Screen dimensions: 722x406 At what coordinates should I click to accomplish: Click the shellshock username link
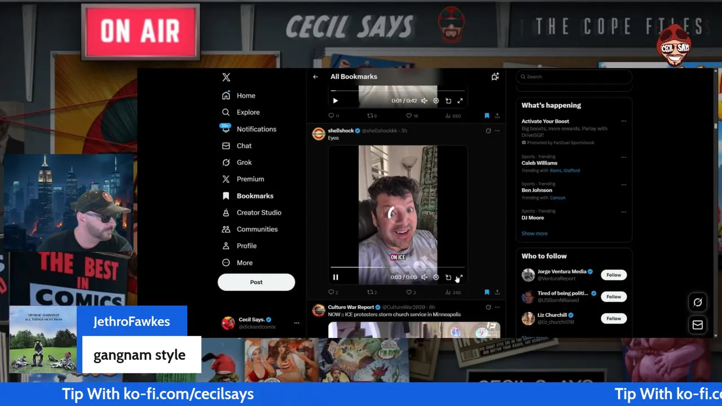click(x=341, y=130)
